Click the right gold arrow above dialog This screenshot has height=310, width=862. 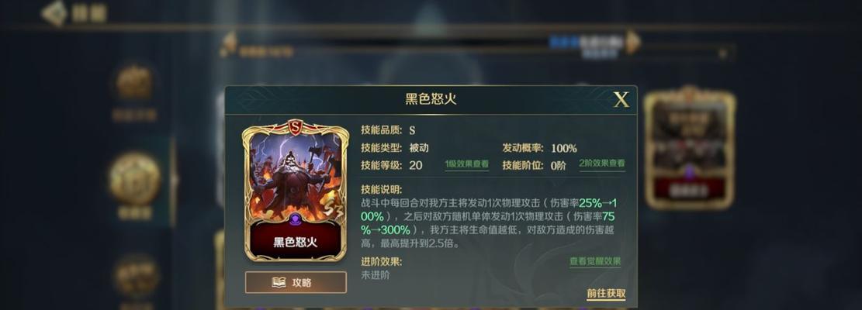click(x=633, y=43)
